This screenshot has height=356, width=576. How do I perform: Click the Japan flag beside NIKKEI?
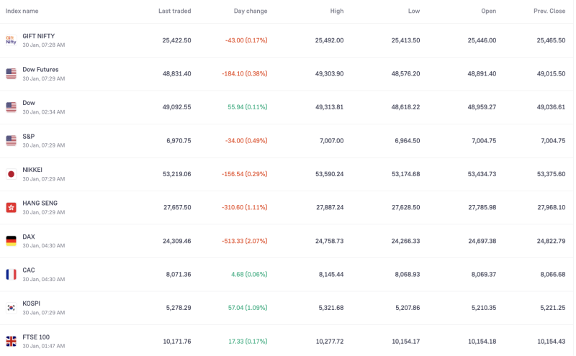(x=11, y=174)
